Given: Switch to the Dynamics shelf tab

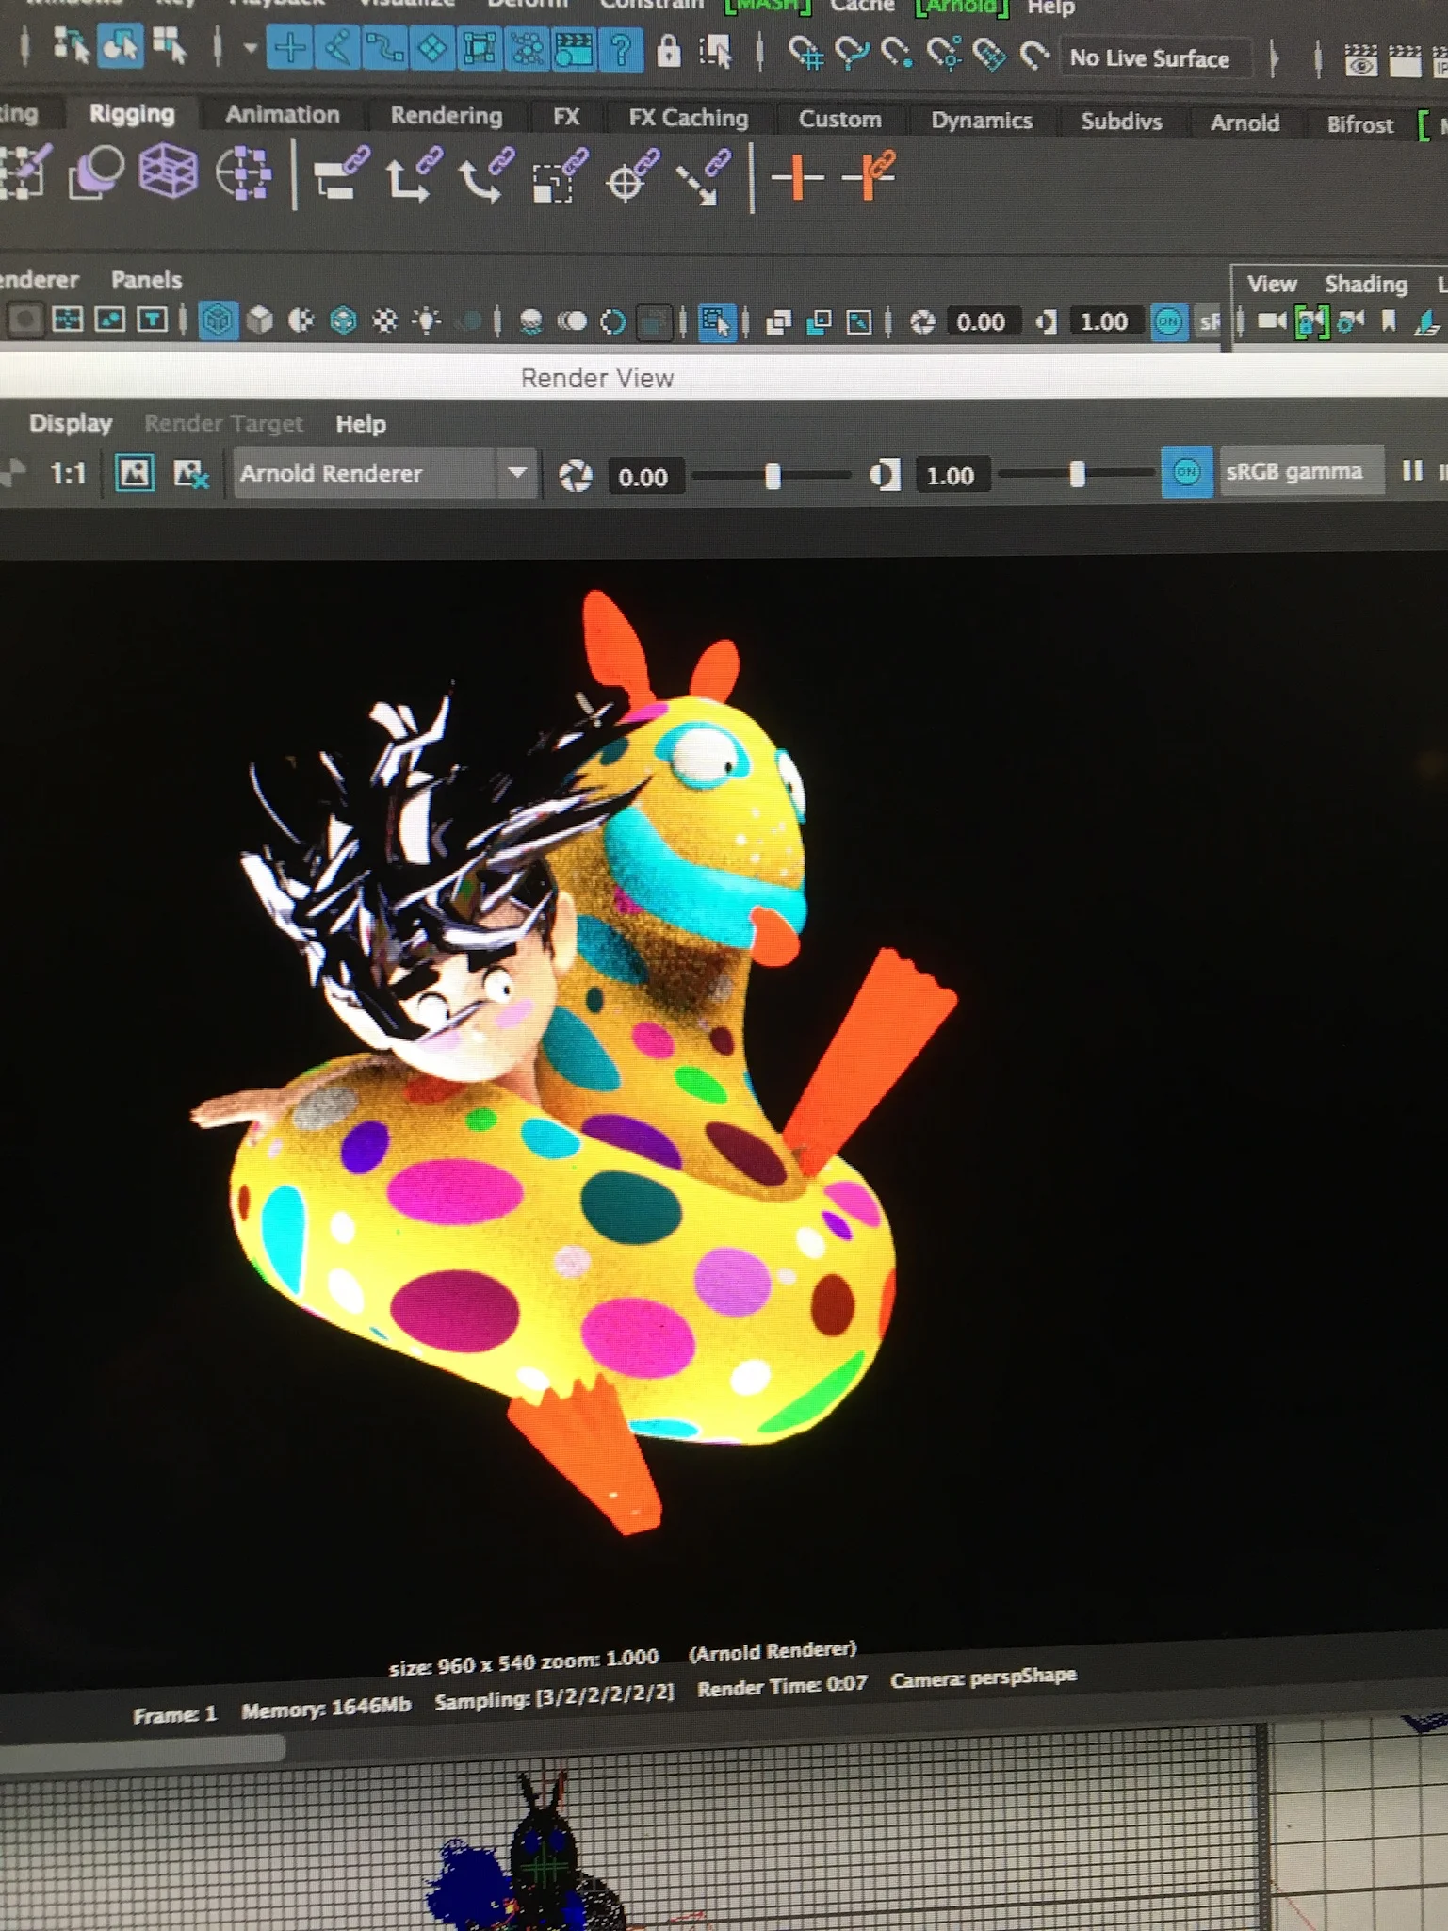Looking at the screenshot, I should click(982, 121).
